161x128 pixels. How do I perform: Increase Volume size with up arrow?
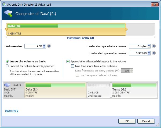[x=44, y=45]
